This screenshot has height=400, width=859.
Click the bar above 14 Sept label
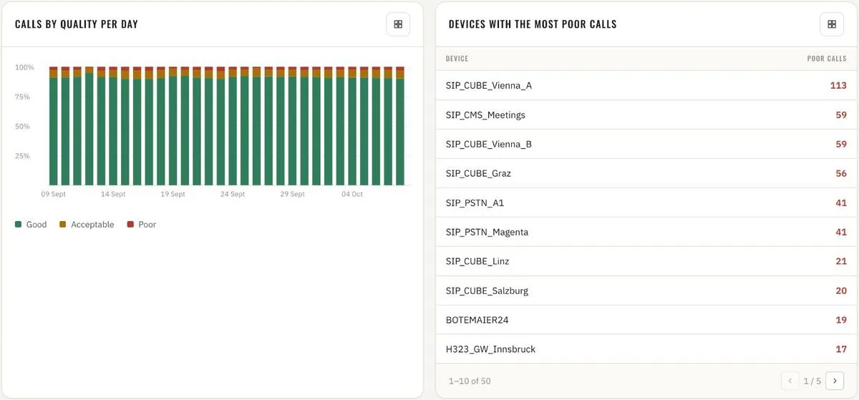point(113,126)
